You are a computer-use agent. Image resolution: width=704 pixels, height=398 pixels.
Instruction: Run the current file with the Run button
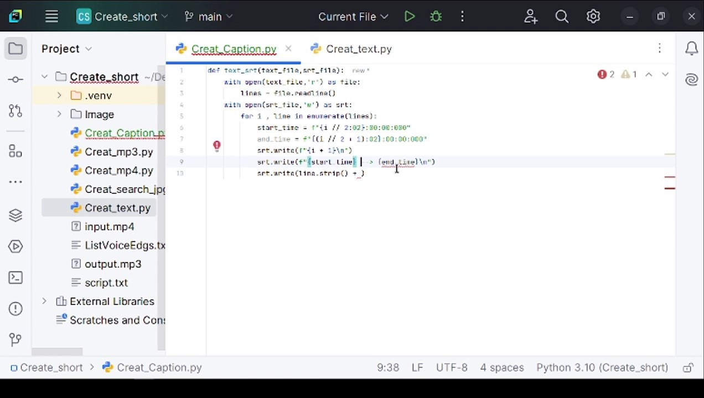[410, 17]
